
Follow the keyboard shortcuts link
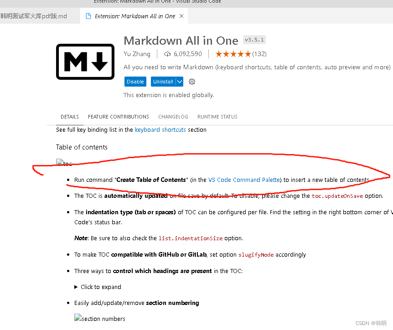click(x=160, y=130)
